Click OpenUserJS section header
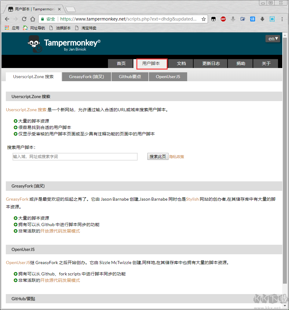The width and height of the screenshot is (289, 310). tap(144, 250)
